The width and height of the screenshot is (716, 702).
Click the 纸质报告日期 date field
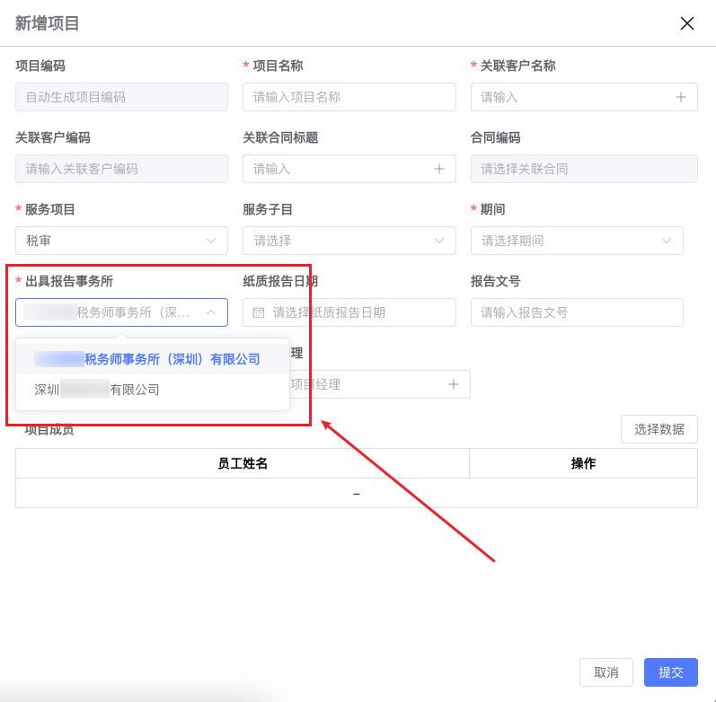(349, 312)
